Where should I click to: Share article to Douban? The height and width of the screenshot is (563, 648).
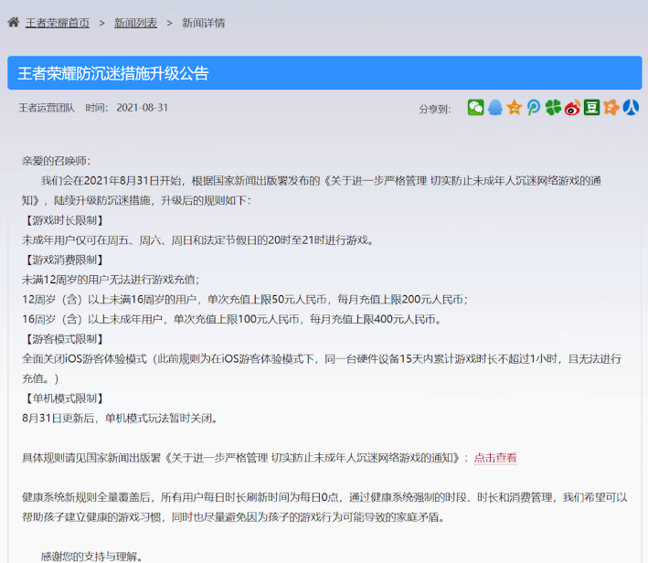point(592,108)
